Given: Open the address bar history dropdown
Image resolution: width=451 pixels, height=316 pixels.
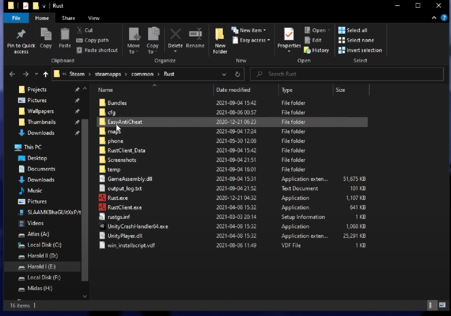Looking at the screenshot, I should pyautogui.click(x=224, y=74).
